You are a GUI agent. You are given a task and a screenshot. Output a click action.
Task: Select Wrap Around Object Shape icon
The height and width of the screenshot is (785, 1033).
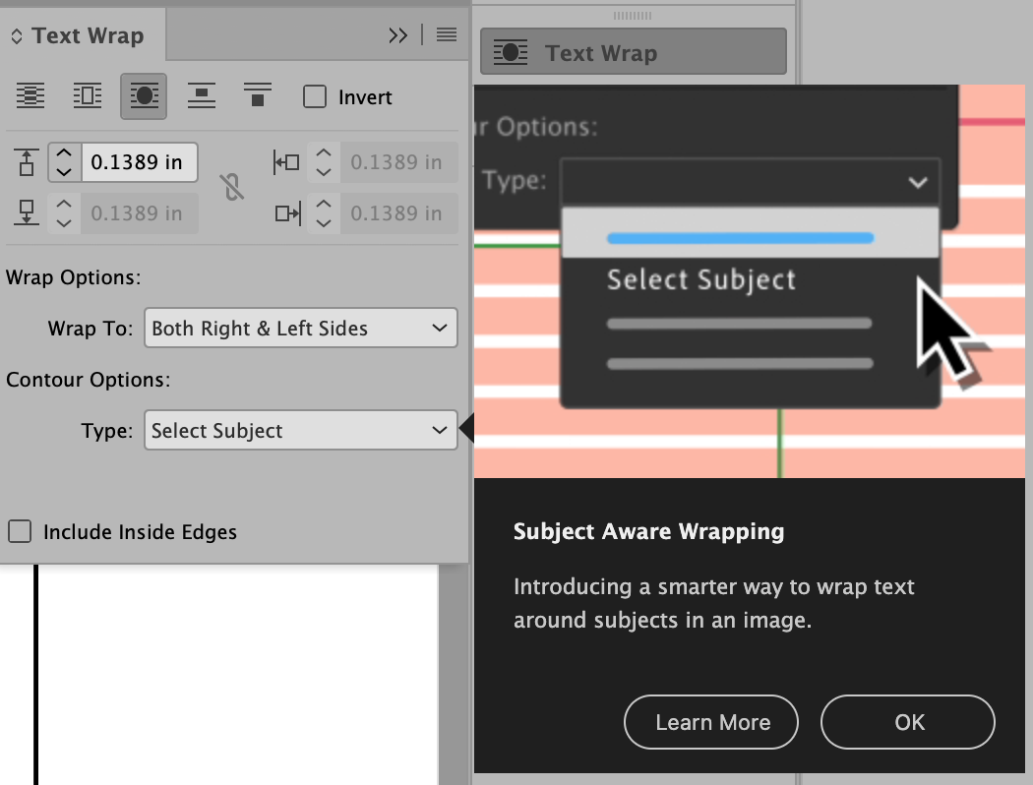(144, 95)
